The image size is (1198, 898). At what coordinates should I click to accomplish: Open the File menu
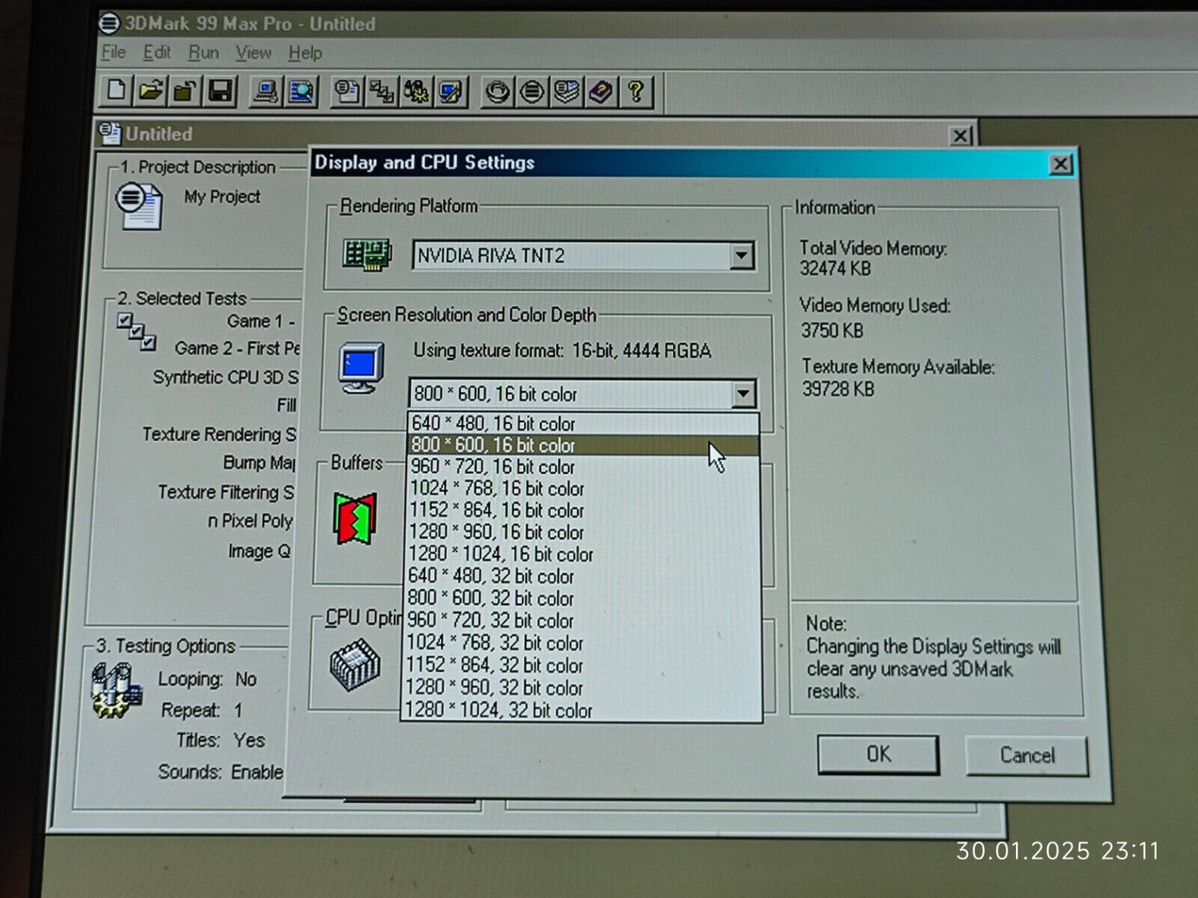pyautogui.click(x=114, y=52)
